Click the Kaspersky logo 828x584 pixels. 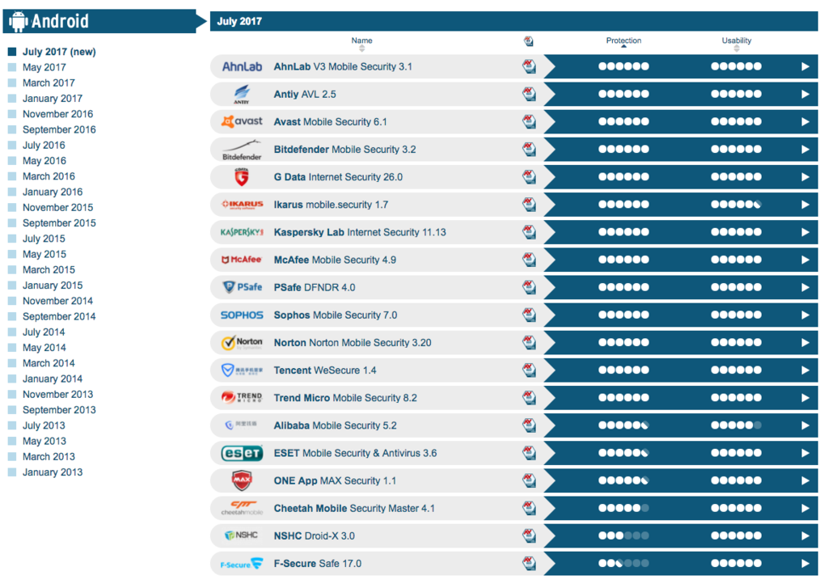[x=242, y=232]
